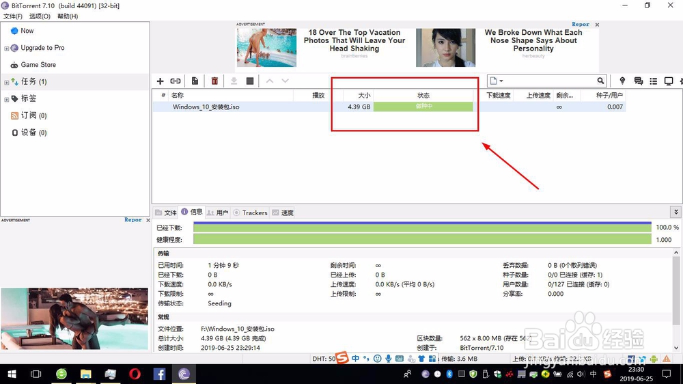
Task: Click Twitter icon in status bar
Action: (x=642, y=359)
